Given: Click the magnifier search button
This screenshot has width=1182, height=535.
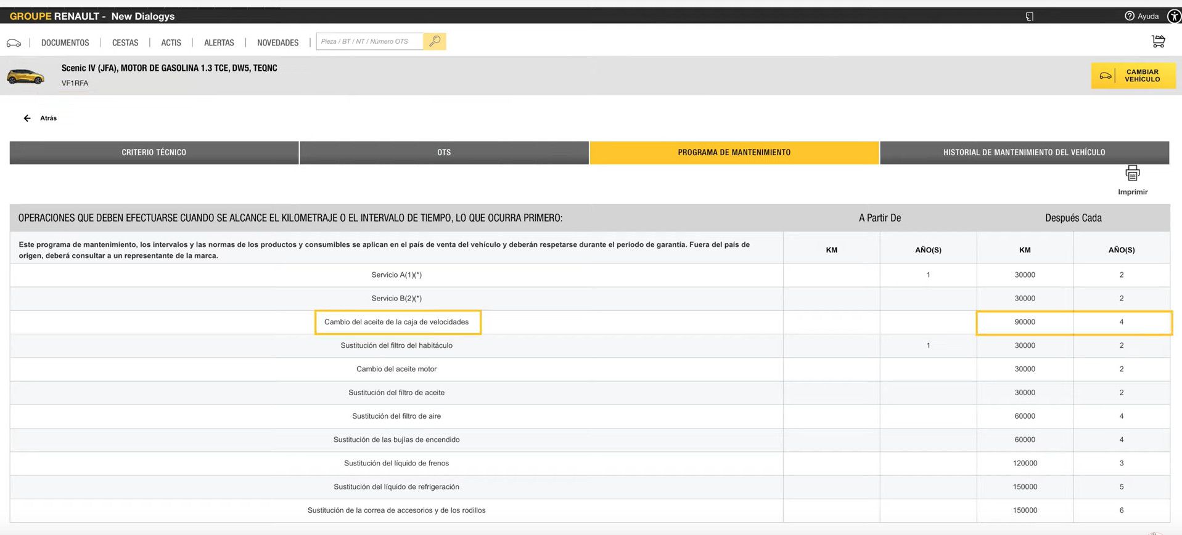Looking at the screenshot, I should pyautogui.click(x=435, y=41).
